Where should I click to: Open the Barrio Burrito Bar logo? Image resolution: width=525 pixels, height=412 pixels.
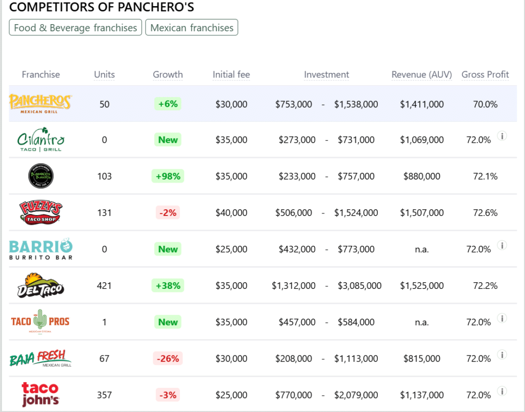pyautogui.click(x=41, y=249)
